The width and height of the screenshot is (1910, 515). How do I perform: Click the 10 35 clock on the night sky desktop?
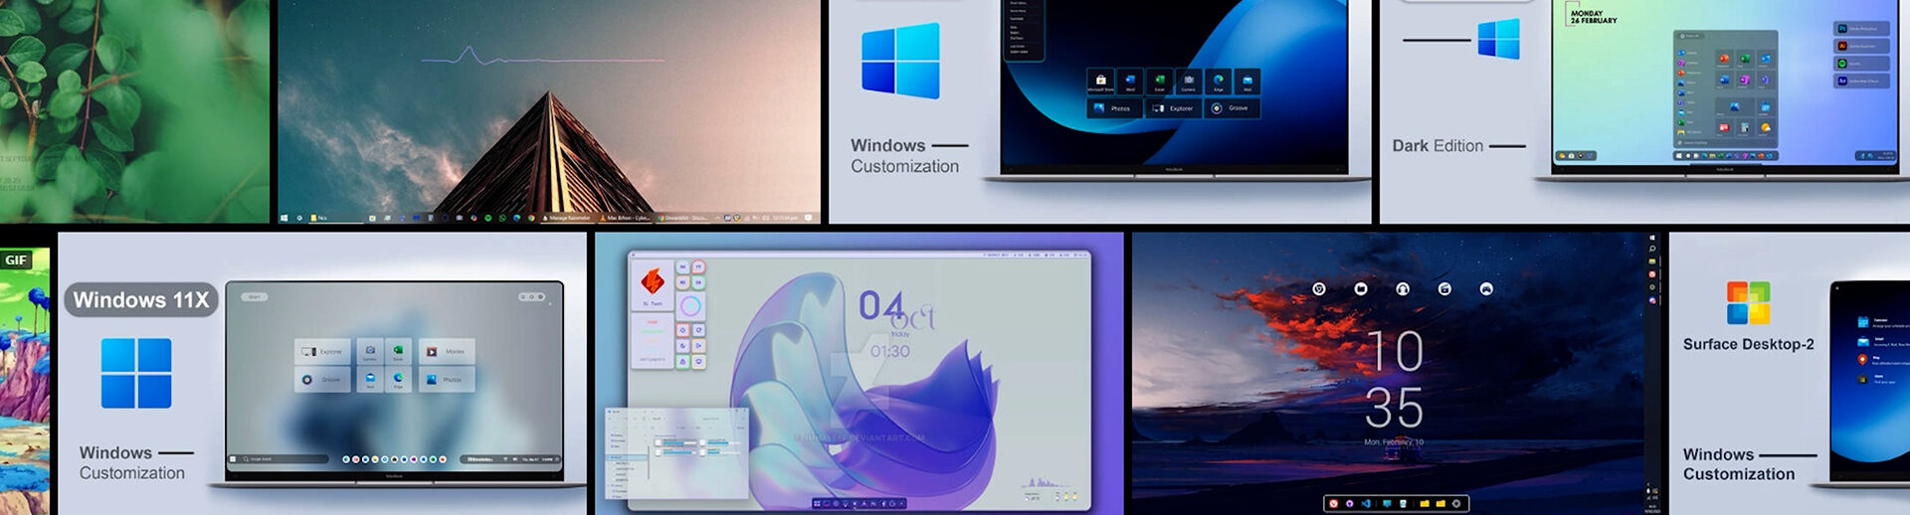point(1394,380)
